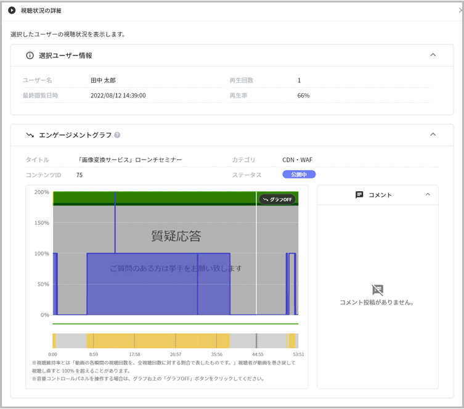Click the date 2022/08/12 14:39:00

point(118,96)
